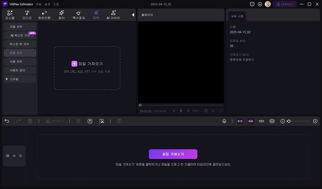Switch to the 세부 사항 details tab
Image resolution: width=322 pixels, height=189 pixels.
point(237,16)
